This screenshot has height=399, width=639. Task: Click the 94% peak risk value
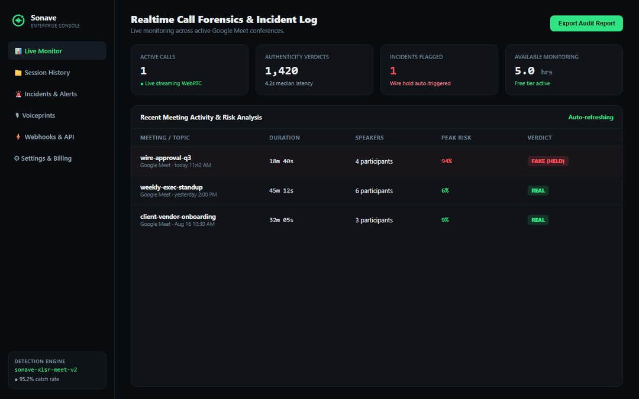[x=447, y=161]
